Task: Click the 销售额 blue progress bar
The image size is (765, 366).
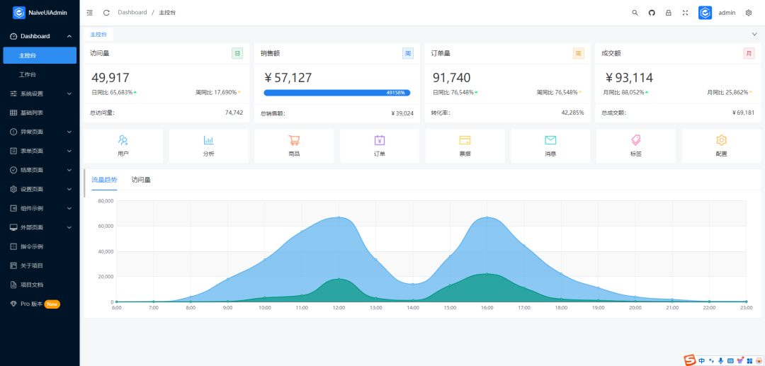Action: [x=336, y=93]
